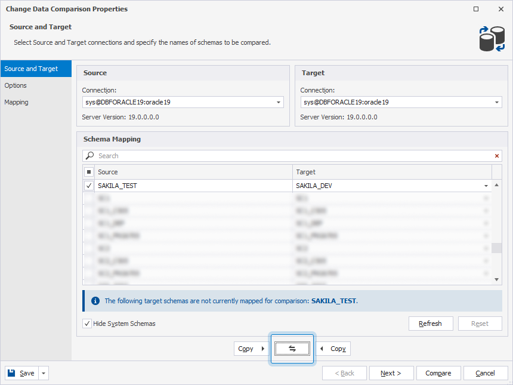Close the Change Data Comparison Properties dialog
Screen dimensions: 513x385
[501, 9]
